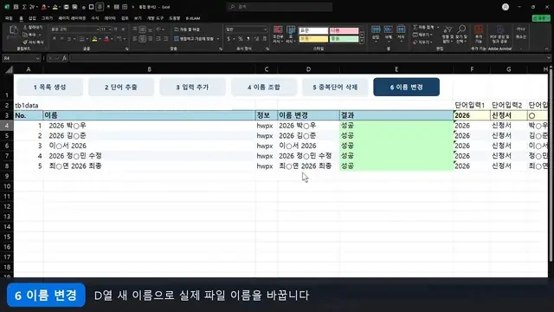Click the '2 단어 추출' macro button
The width and height of the screenshot is (554, 312).
[x=121, y=87]
